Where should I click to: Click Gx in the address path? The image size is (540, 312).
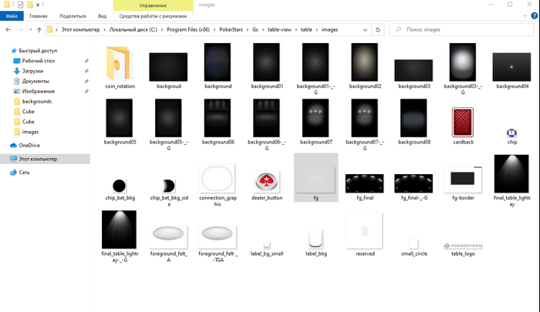(255, 30)
